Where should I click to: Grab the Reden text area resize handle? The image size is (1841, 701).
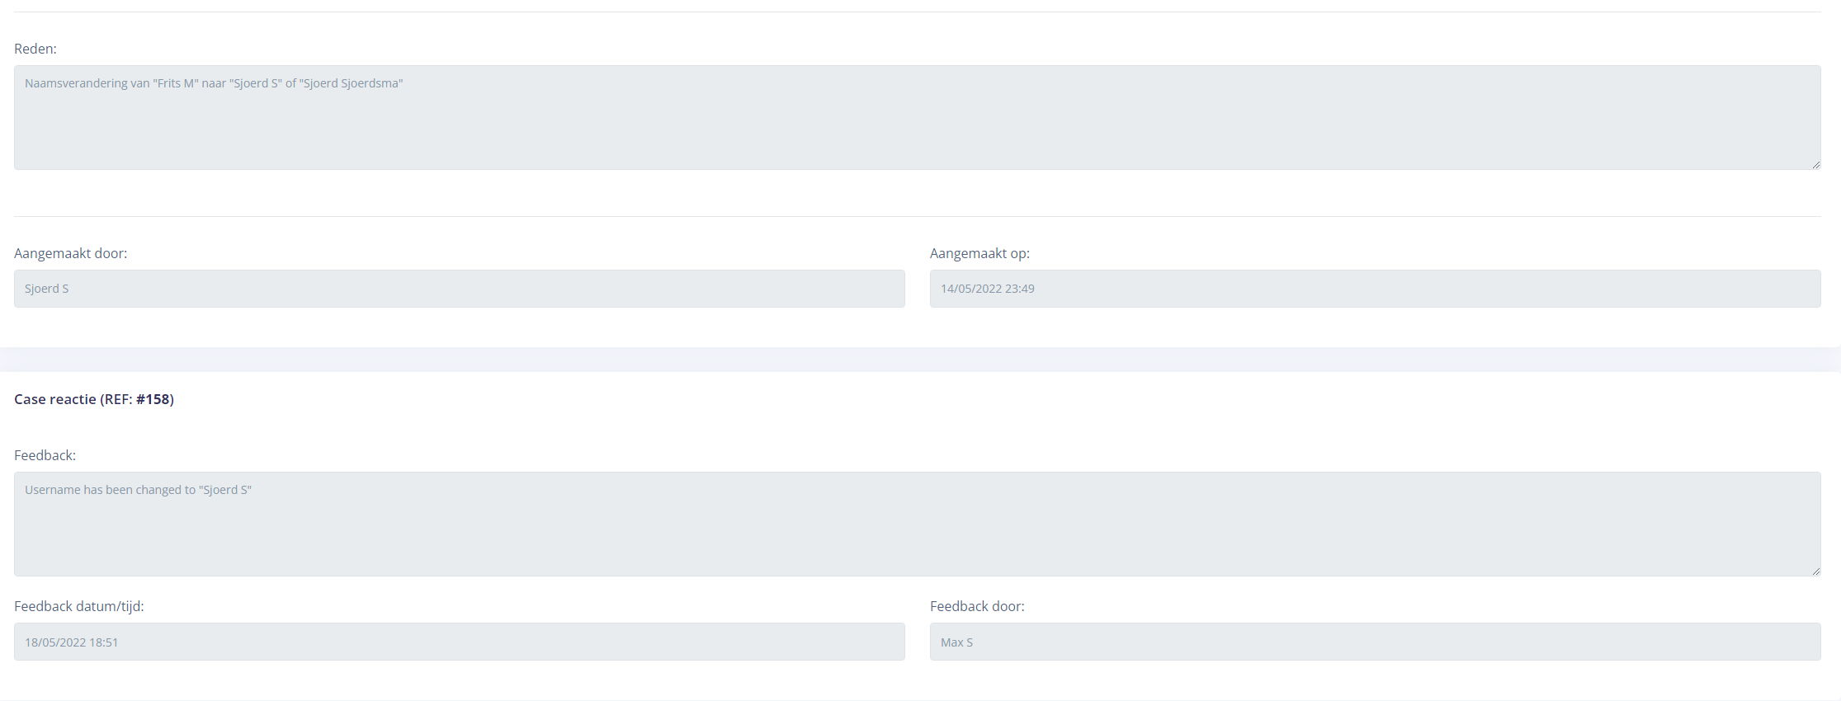[1816, 165]
